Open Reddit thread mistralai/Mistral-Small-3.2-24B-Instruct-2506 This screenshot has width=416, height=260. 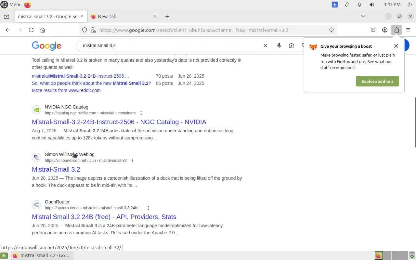80,76
